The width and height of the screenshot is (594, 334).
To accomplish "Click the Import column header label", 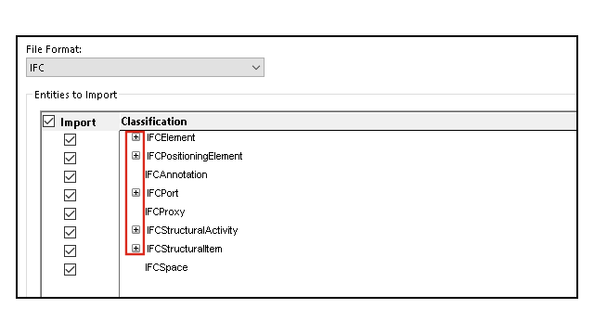I will coord(78,122).
